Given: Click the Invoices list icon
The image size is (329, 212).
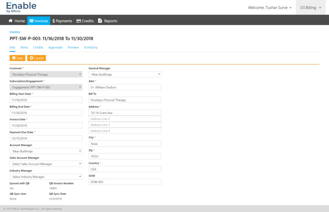Looking at the screenshot, I should 31,21.
